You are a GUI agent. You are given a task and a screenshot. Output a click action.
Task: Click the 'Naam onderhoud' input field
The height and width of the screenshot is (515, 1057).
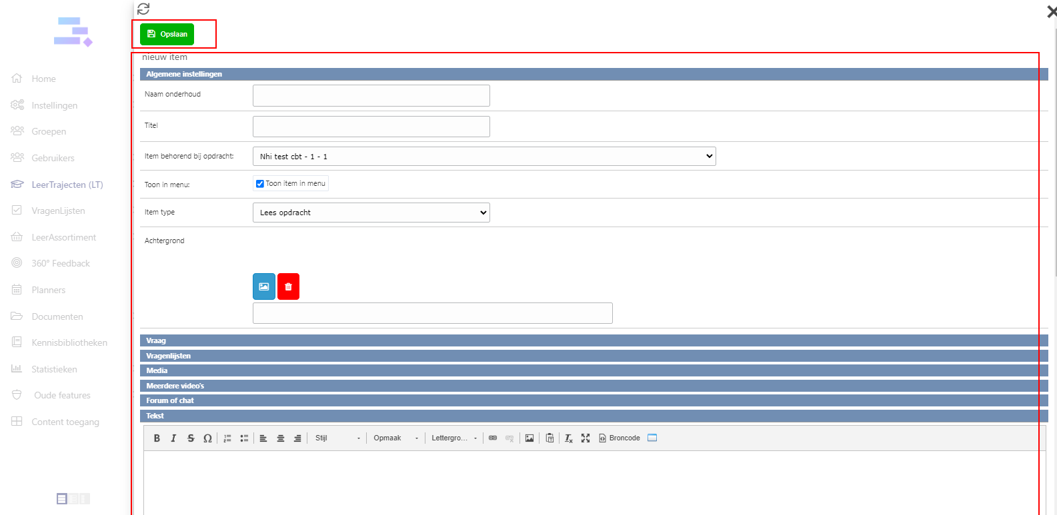pyautogui.click(x=371, y=95)
